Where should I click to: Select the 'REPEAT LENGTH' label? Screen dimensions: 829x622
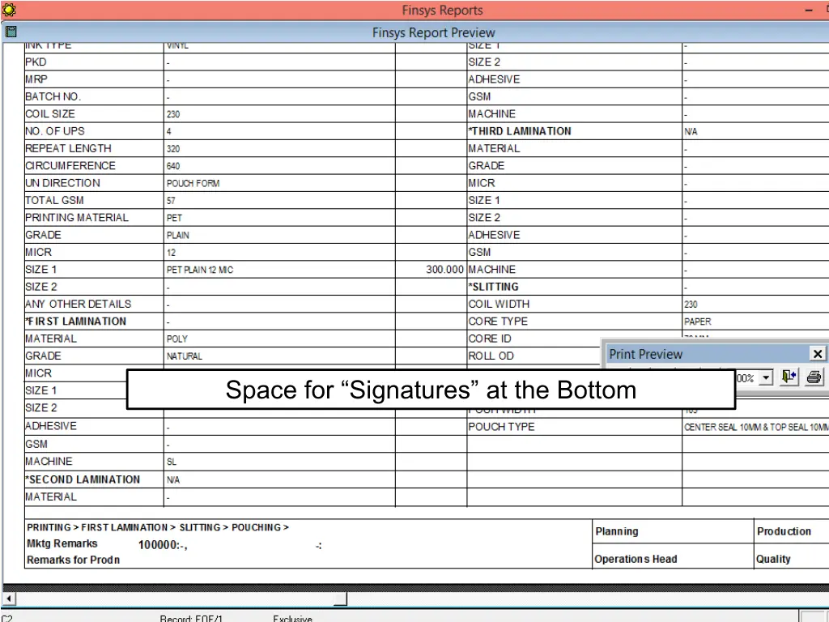(x=68, y=149)
